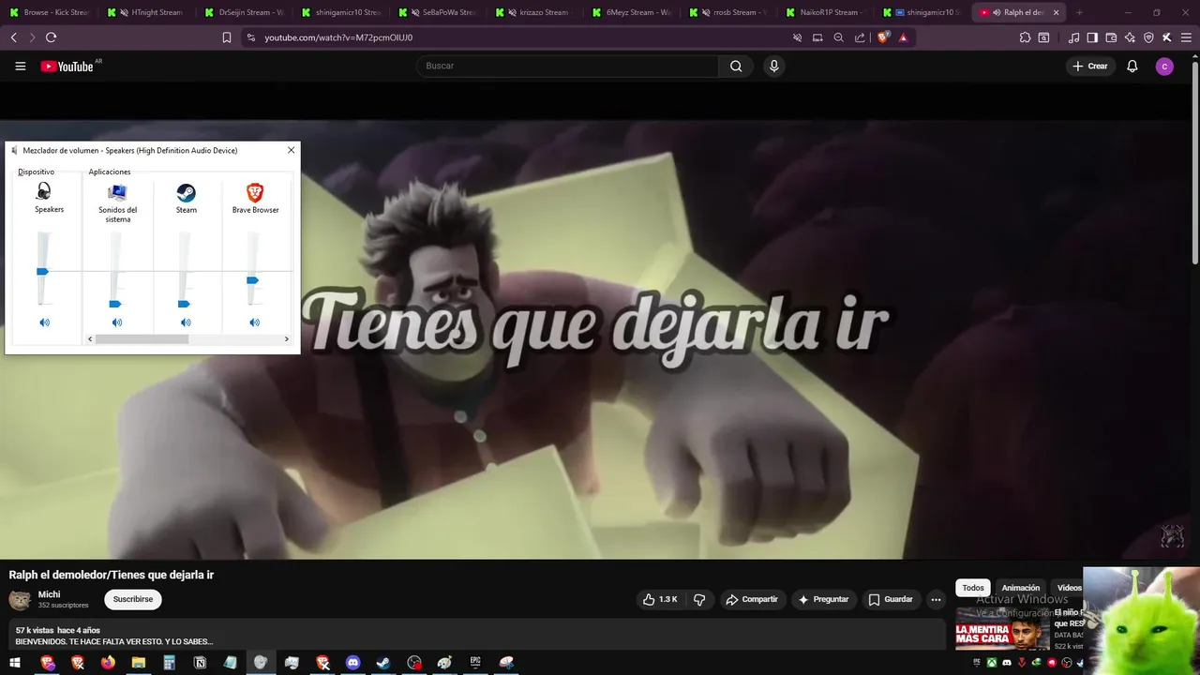Open the account avatar menu
The image size is (1200, 675).
pos(1164,66)
